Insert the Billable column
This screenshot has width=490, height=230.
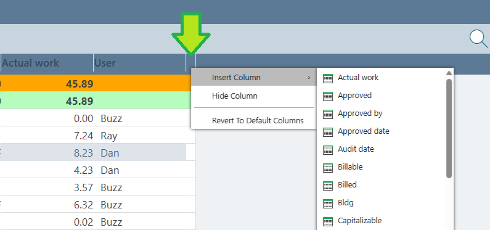tap(350, 167)
